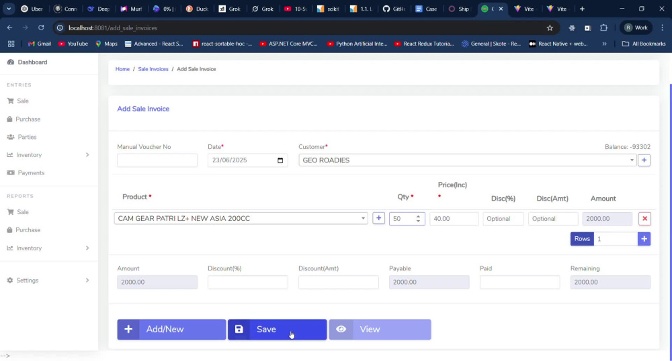
Task: Switch to the Ship tab
Action: (x=460, y=9)
